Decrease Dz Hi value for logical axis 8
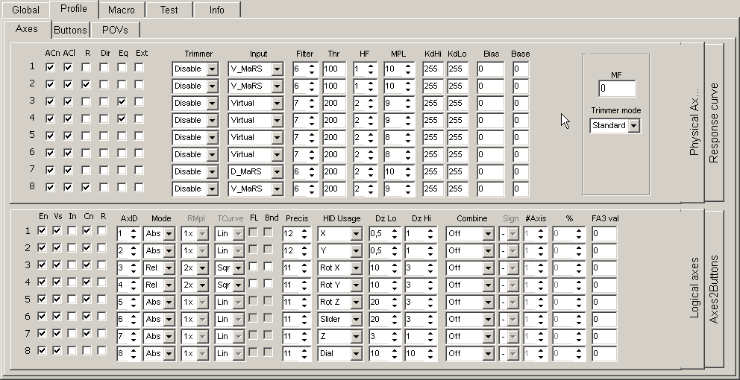The height and width of the screenshot is (380, 740). (x=430, y=357)
